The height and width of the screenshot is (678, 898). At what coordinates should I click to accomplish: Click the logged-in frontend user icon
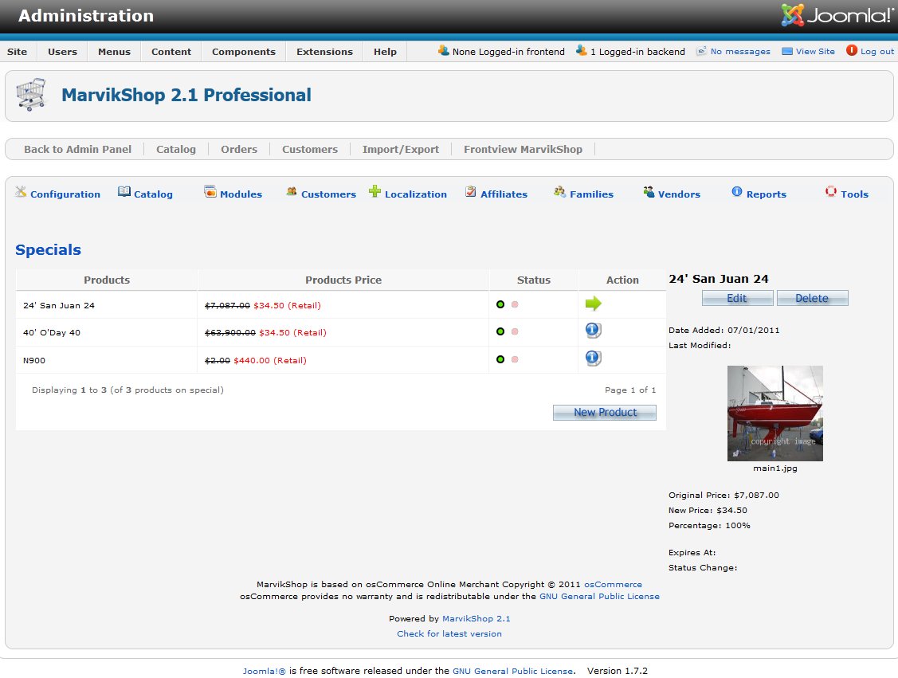coord(444,51)
